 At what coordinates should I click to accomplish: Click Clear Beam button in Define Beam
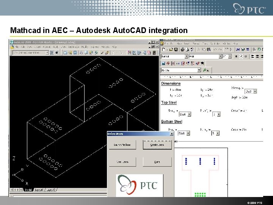122,162
